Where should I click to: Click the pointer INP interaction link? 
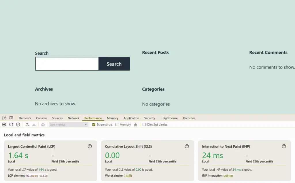(228, 176)
